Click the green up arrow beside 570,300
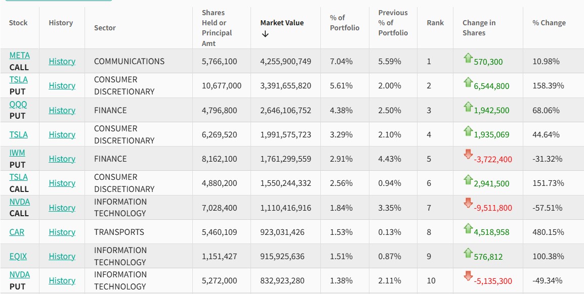Image resolution: width=584 pixels, height=294 pixels. point(468,58)
